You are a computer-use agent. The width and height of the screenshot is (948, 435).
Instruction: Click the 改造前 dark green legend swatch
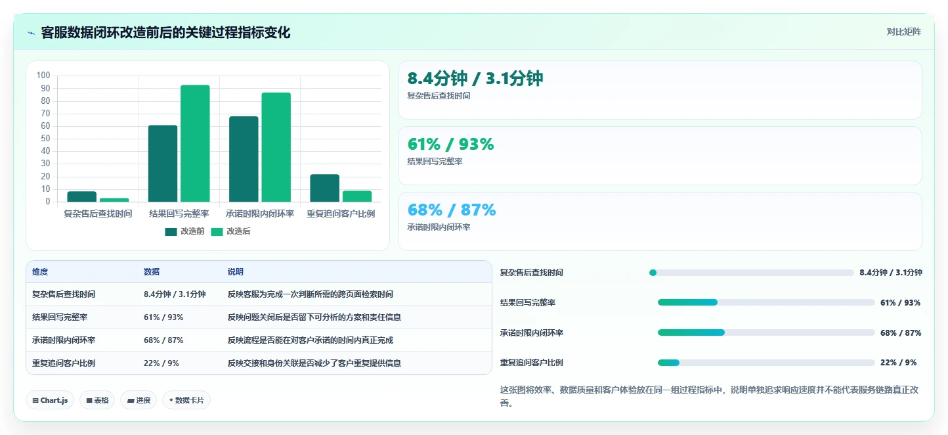coord(171,231)
